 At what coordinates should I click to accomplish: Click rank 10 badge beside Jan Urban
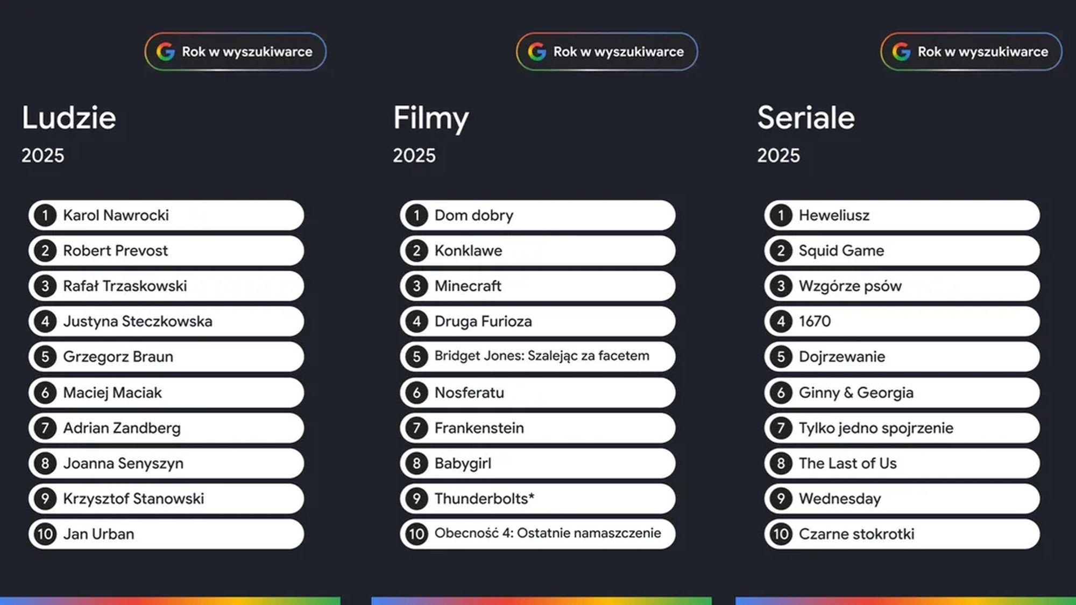coord(45,534)
